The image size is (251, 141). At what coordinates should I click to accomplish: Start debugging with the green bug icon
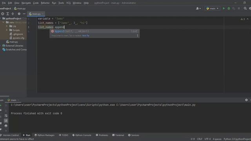pos(229,8)
